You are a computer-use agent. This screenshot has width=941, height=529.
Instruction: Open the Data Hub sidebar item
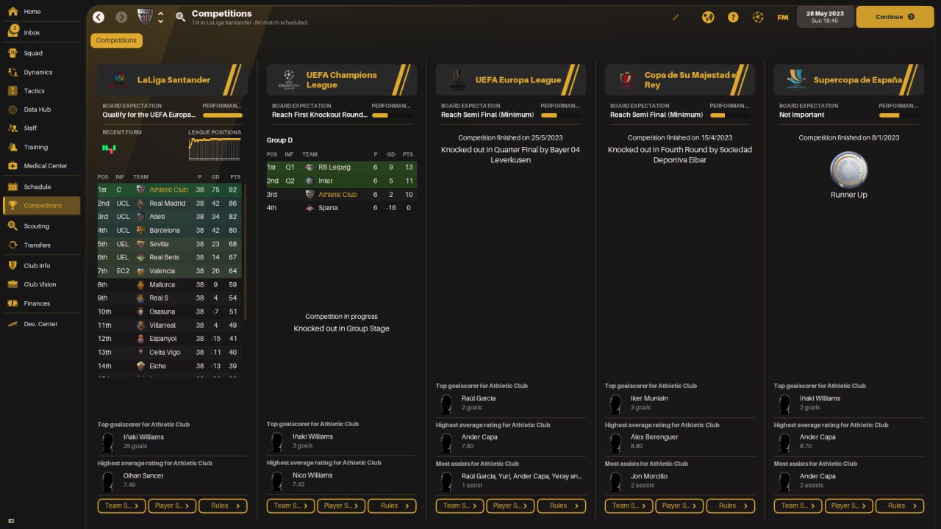[x=41, y=109]
